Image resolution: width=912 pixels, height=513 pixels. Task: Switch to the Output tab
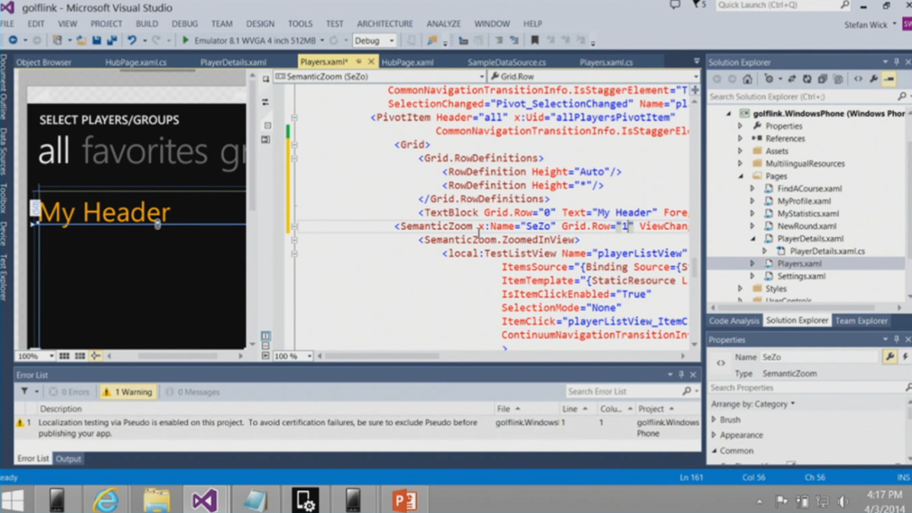point(68,459)
